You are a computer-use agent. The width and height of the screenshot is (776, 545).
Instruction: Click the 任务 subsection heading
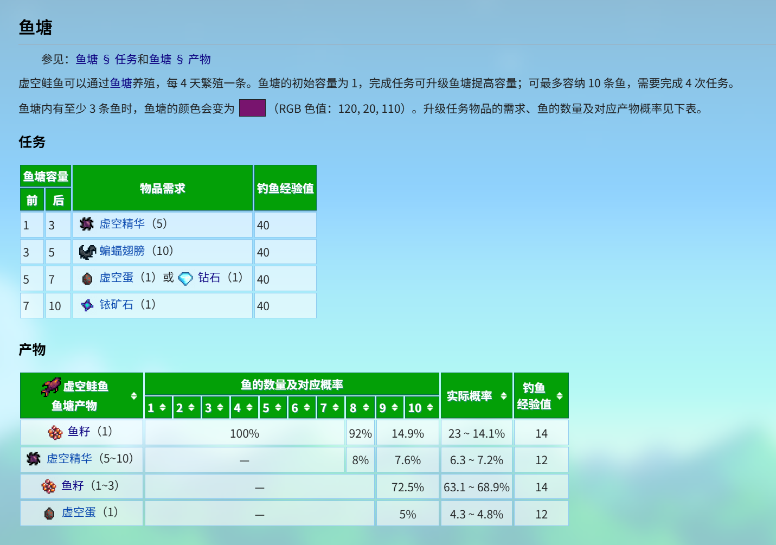pos(32,142)
